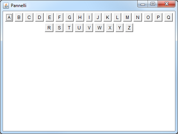178x134 pixels.
Task: Minimize the Pannelli window
Action: coord(143,4)
